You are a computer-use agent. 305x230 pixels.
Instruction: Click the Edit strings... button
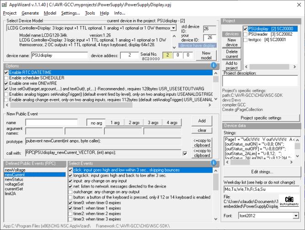262,172
